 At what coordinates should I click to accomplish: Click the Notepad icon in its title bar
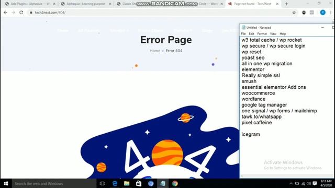pyautogui.click(x=243, y=28)
